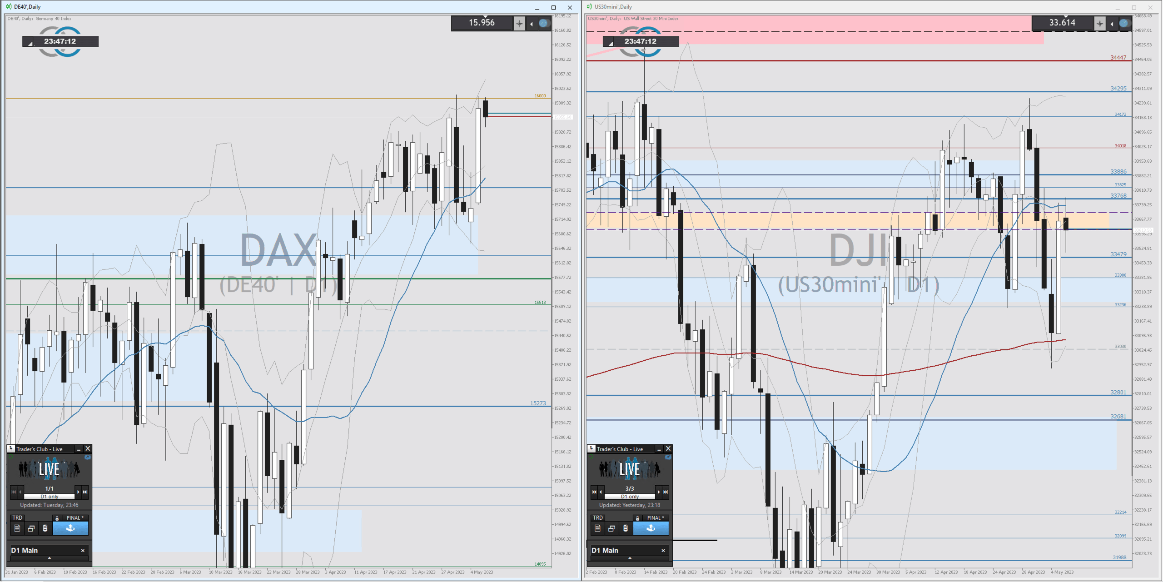
Task: Go to previous page in DAX Trader's Club panel
Action: [20, 492]
